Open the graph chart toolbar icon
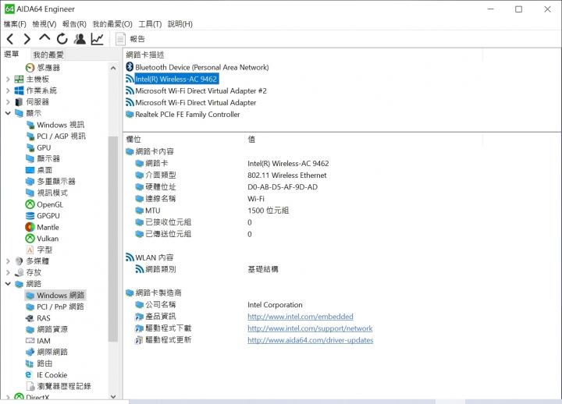 tap(97, 39)
